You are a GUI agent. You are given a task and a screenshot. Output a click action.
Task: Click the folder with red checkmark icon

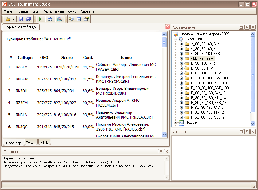[60, 19]
